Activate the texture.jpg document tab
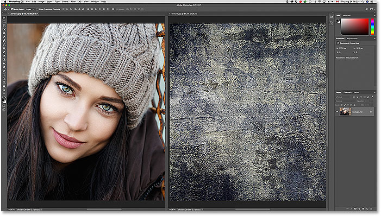The width and height of the screenshot is (381, 216). [x=184, y=14]
